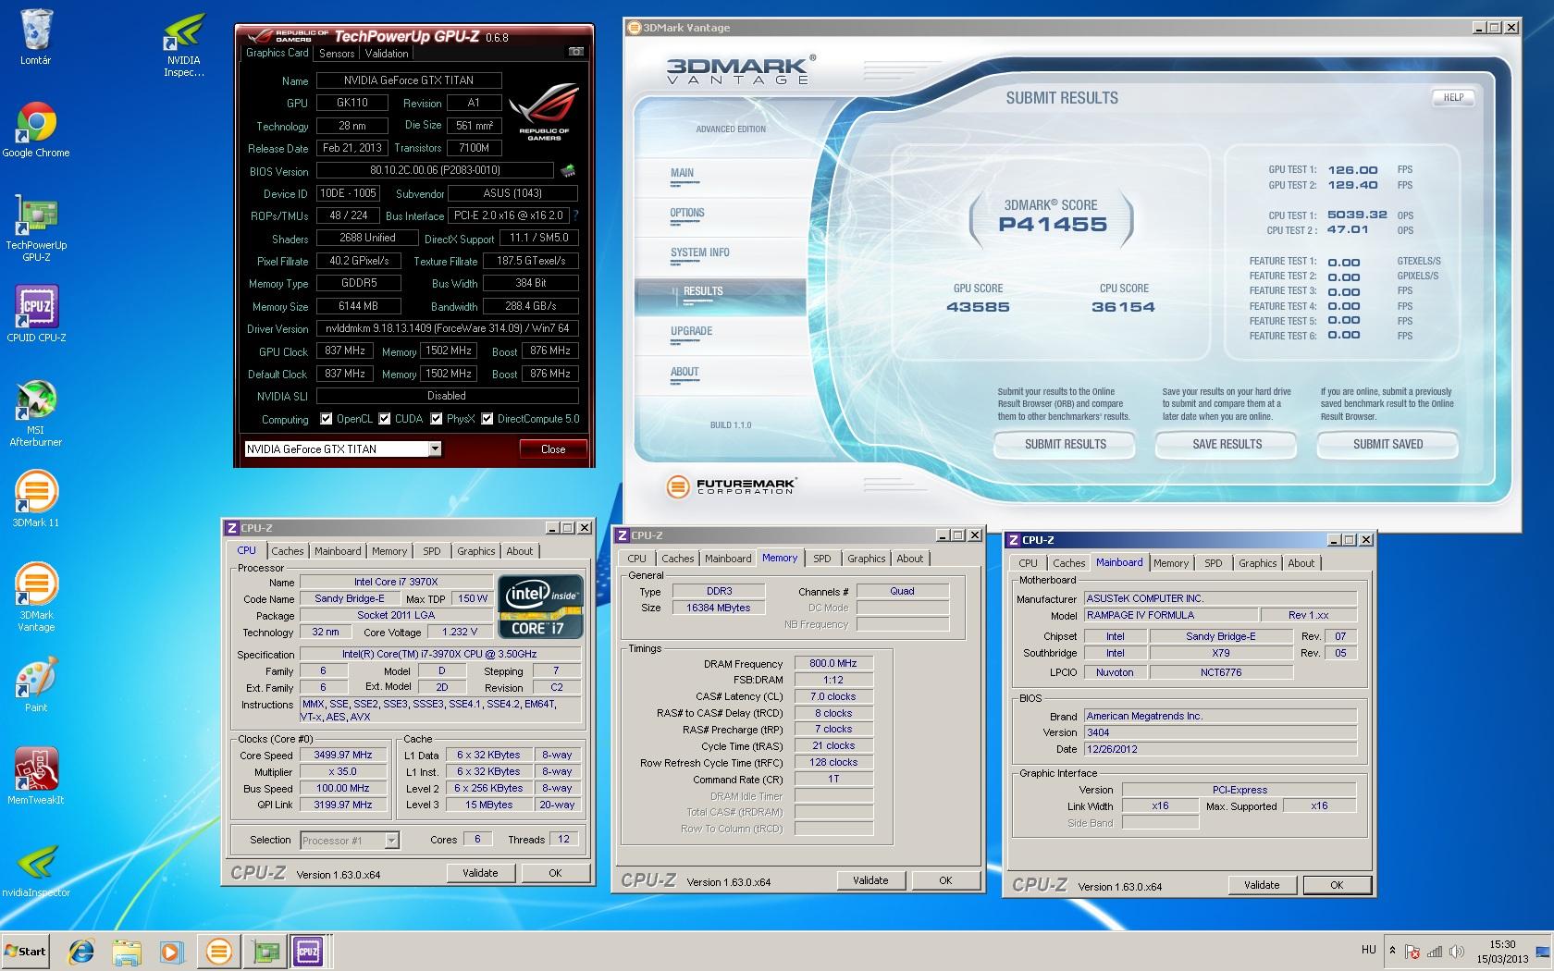
Task: Click the network signal icon in system tray
Action: [1435, 951]
